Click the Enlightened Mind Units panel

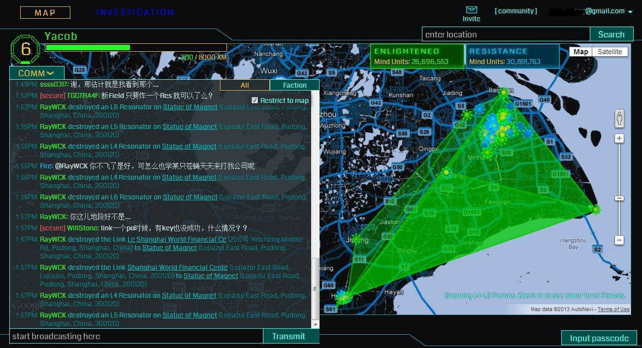pos(417,56)
